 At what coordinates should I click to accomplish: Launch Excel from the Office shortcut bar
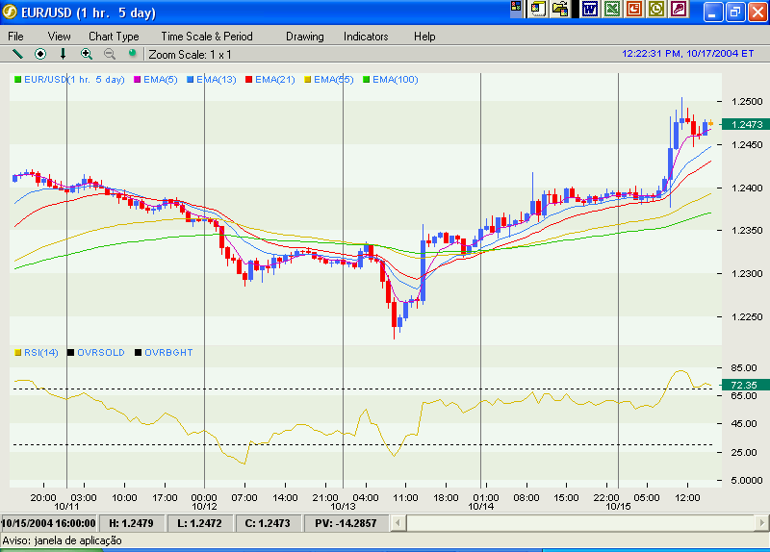(611, 9)
